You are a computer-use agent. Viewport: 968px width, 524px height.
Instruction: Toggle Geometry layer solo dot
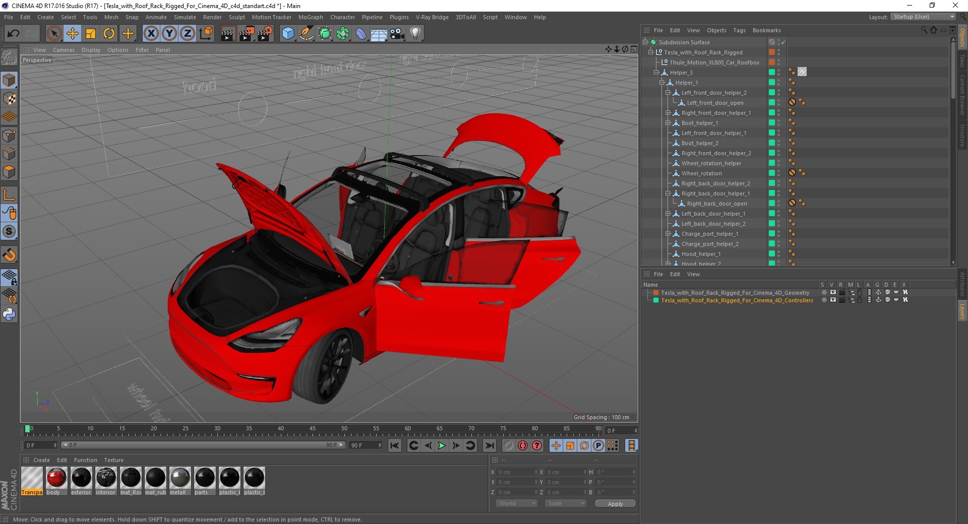click(824, 292)
